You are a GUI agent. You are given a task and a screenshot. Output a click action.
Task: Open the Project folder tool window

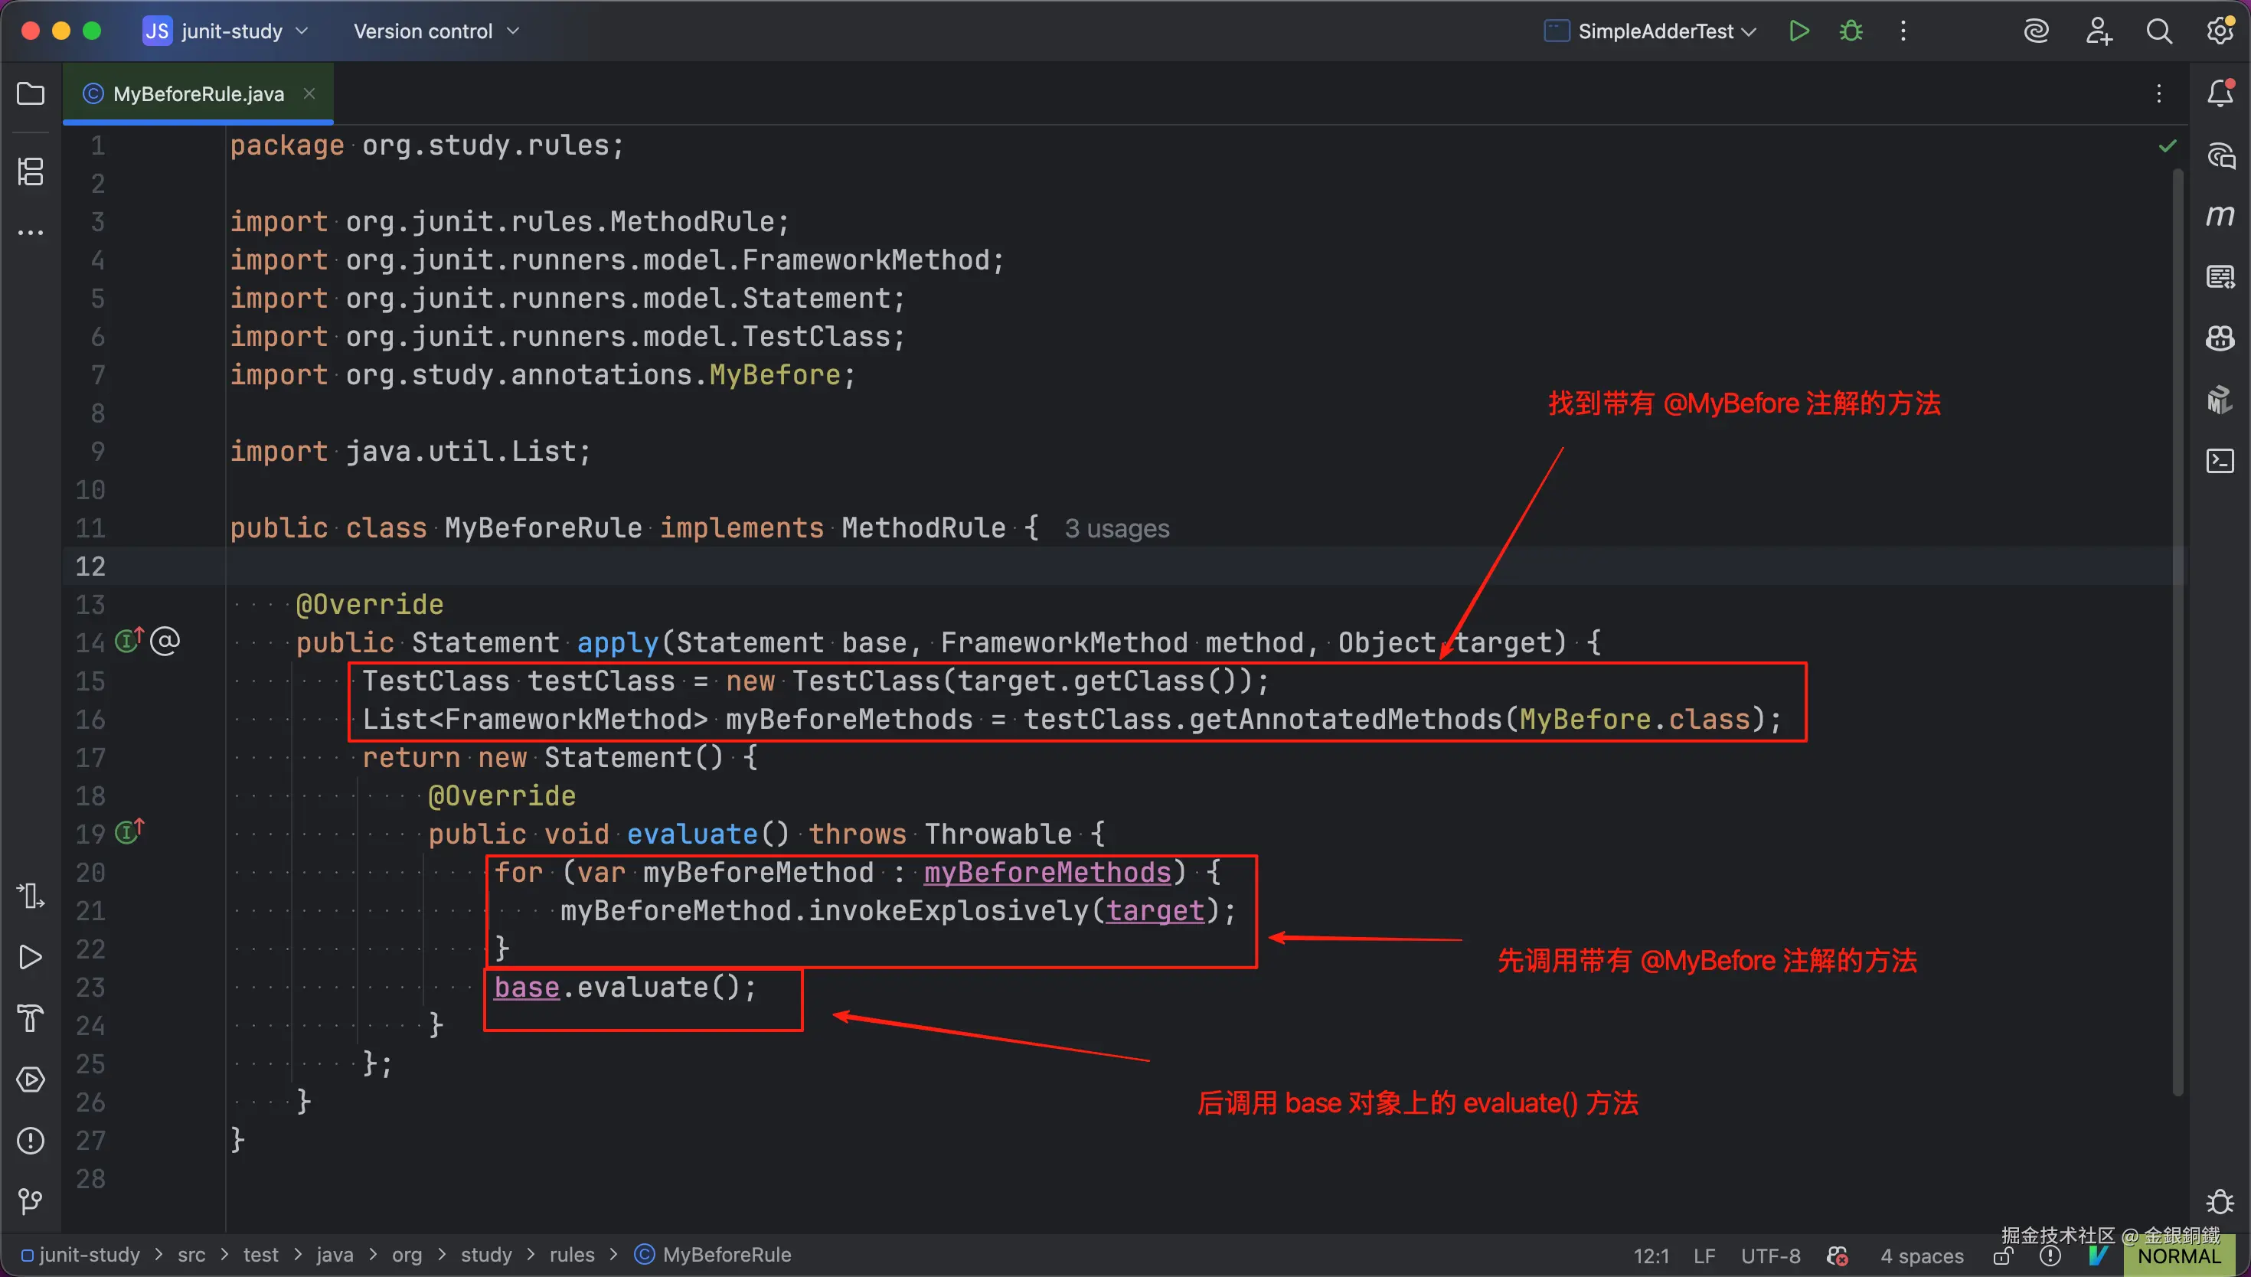tap(31, 93)
